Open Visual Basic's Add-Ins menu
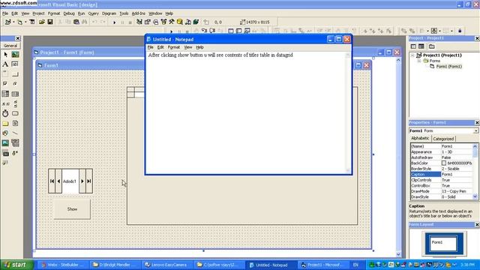 [138, 13]
